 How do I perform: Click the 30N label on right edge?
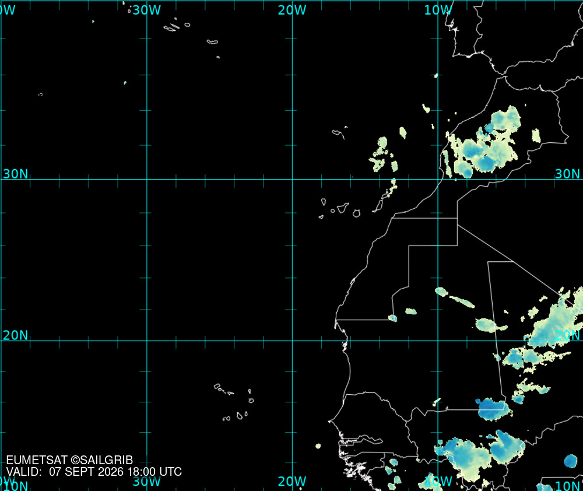pos(567,174)
